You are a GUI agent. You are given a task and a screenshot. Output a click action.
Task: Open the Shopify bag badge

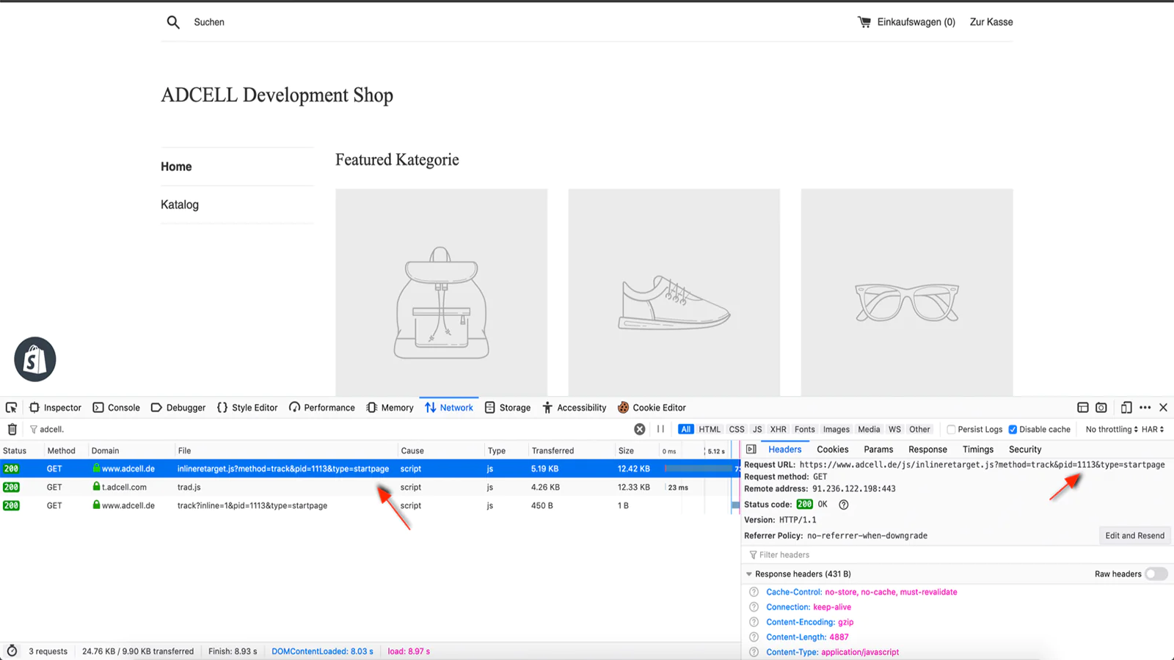(x=35, y=359)
